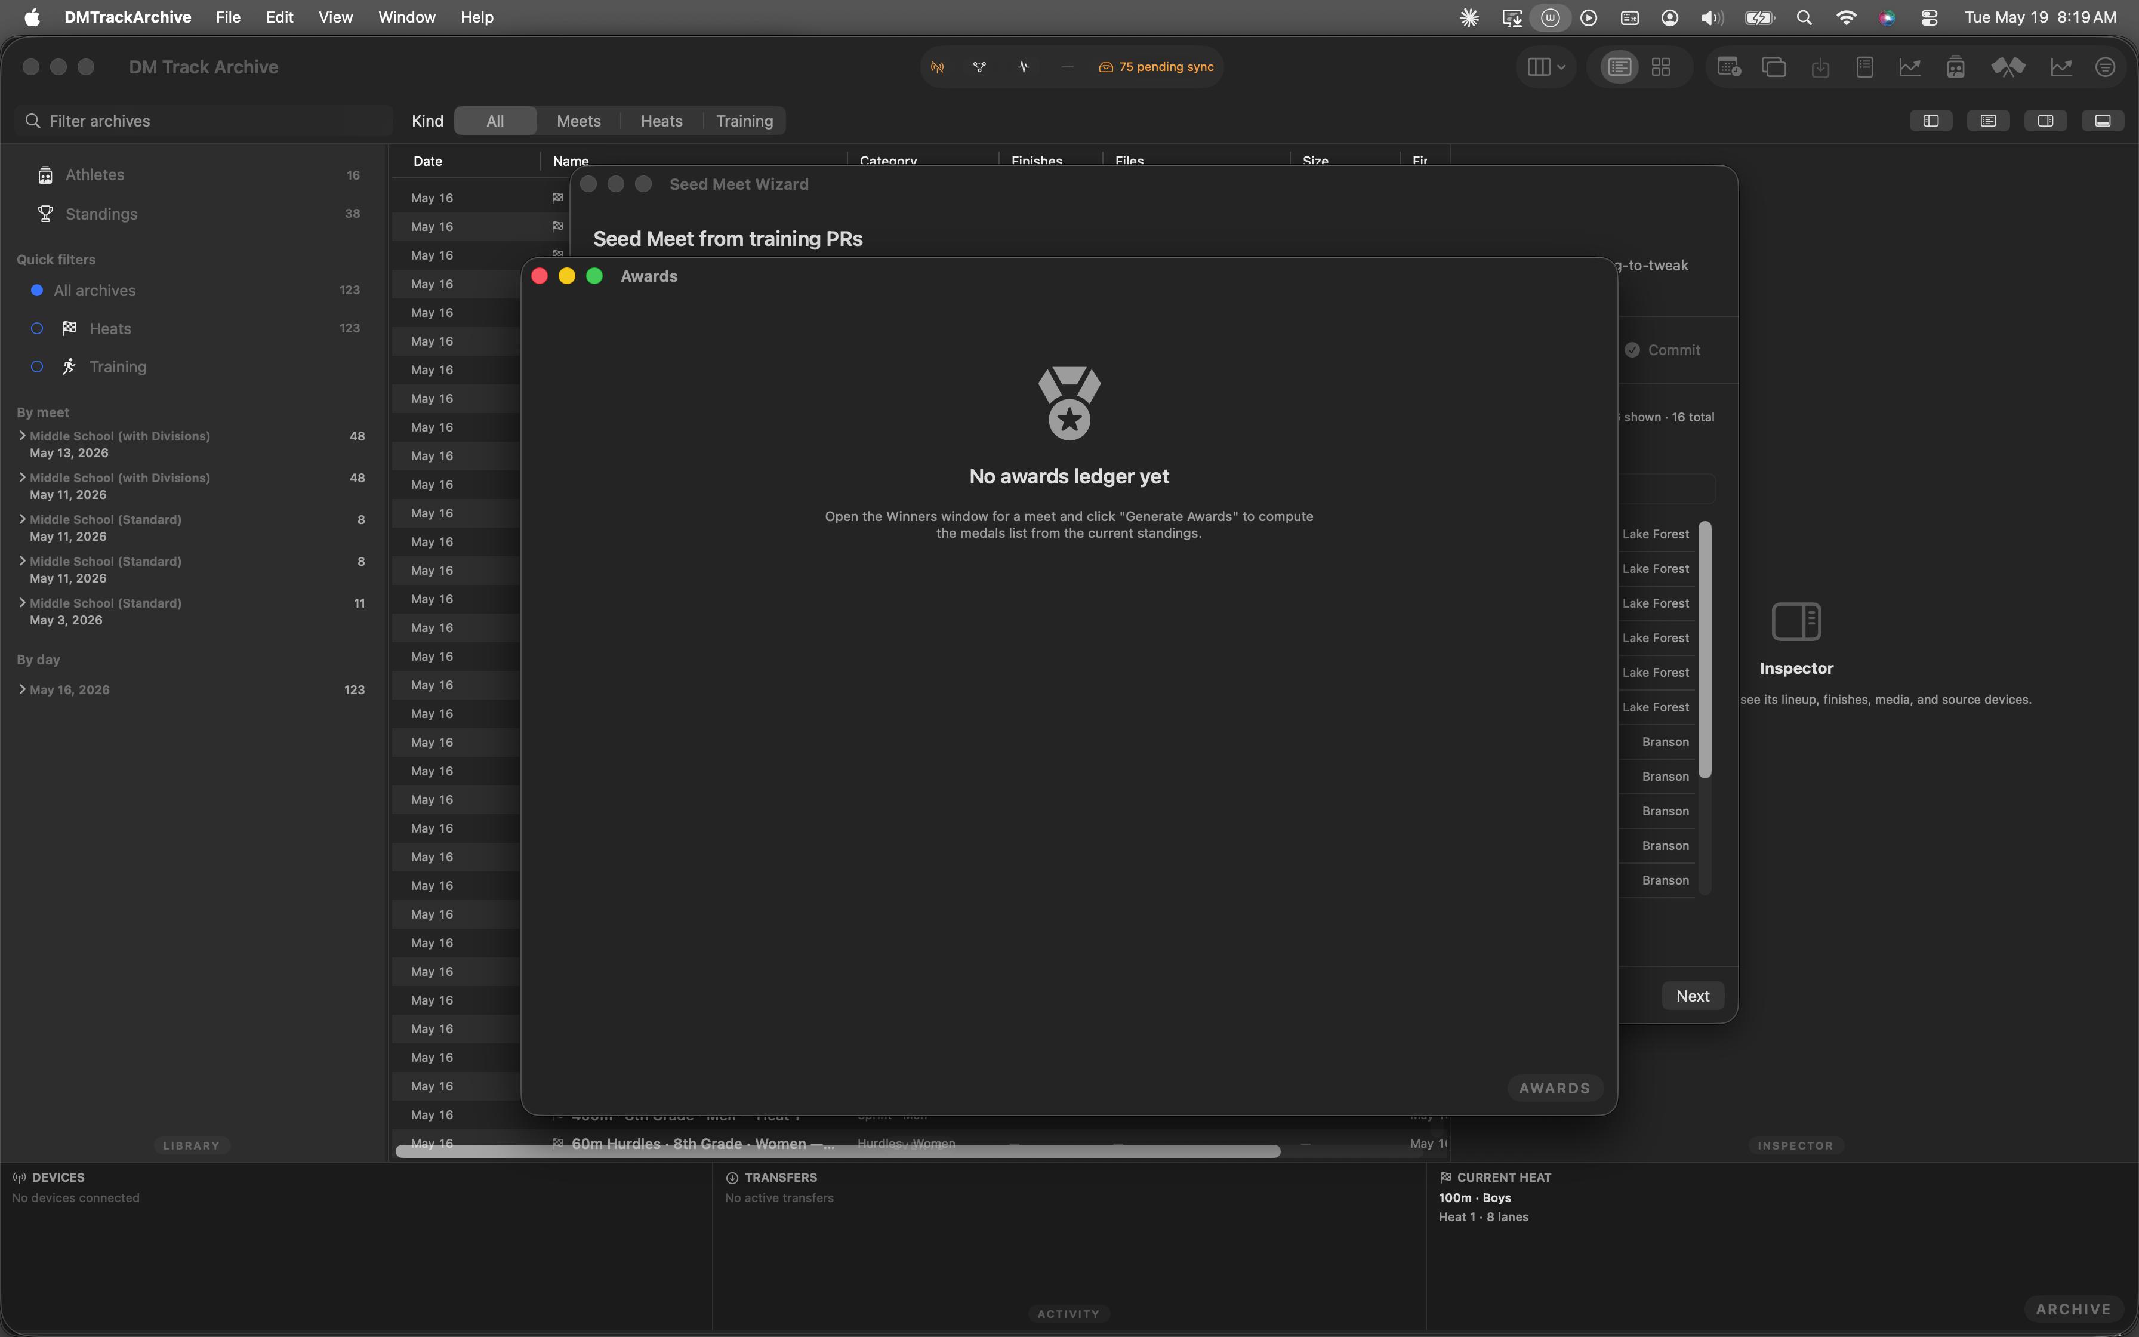Screen dimensions: 2139x1337
Task: Click the pulse waveform activity toolbar icon
Action: [x=1023, y=67]
